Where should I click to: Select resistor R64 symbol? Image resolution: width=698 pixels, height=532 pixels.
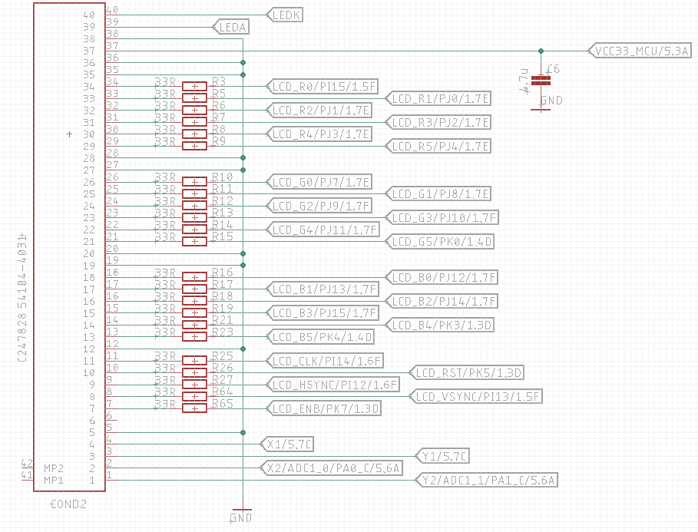194,397
